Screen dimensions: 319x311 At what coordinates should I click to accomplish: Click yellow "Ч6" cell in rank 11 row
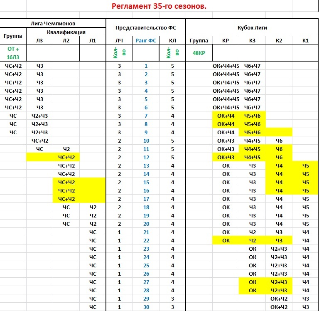[x=279, y=149]
